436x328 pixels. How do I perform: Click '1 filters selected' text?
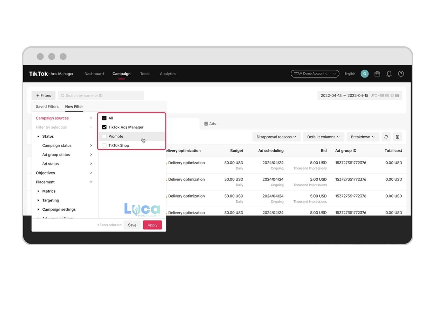click(x=109, y=225)
